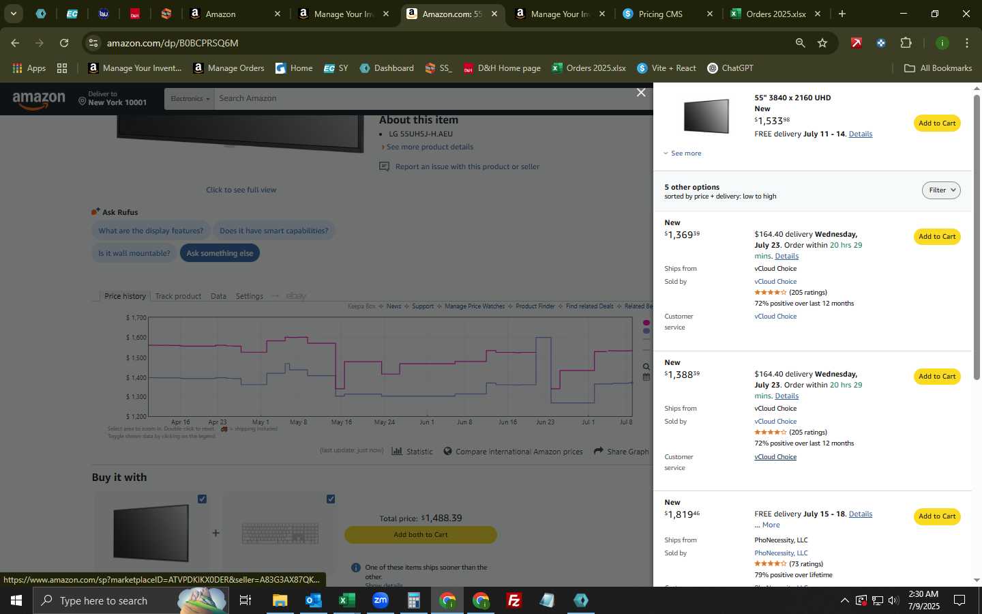Open the Filter dropdown for other options
Image resolution: width=982 pixels, height=614 pixels.
pos(941,190)
